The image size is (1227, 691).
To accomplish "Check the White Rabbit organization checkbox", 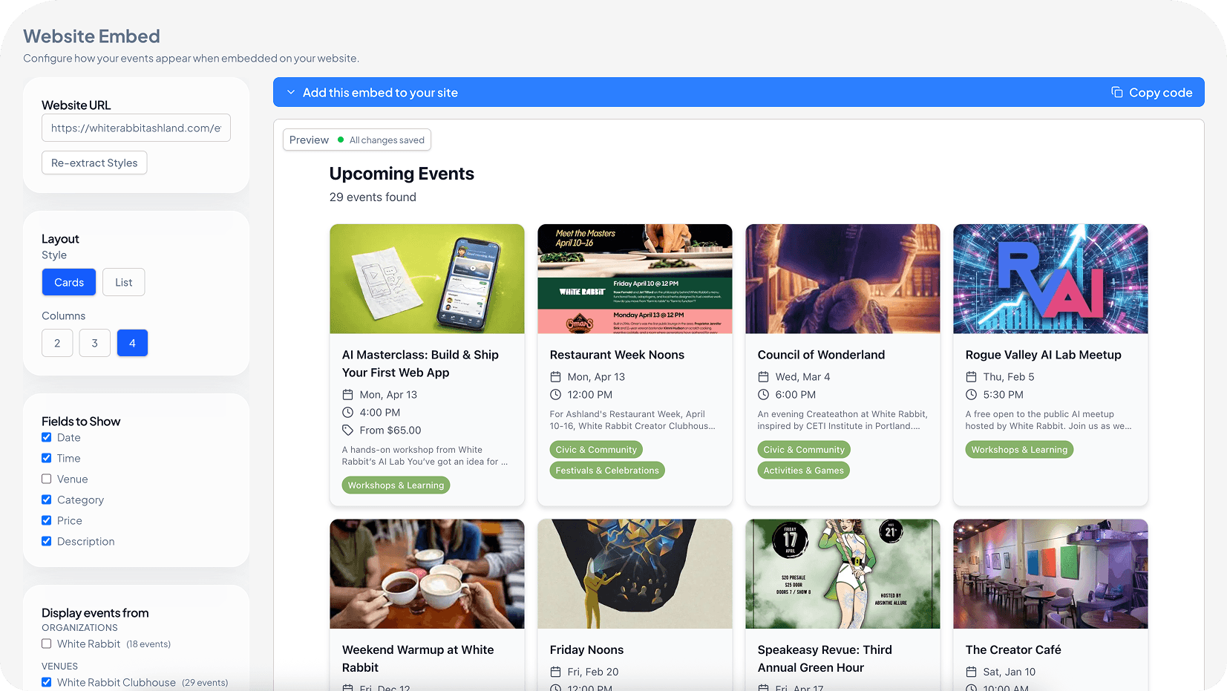I will click(x=47, y=643).
